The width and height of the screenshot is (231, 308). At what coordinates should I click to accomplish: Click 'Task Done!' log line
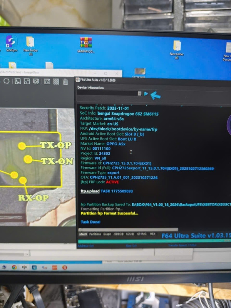pos(90,222)
